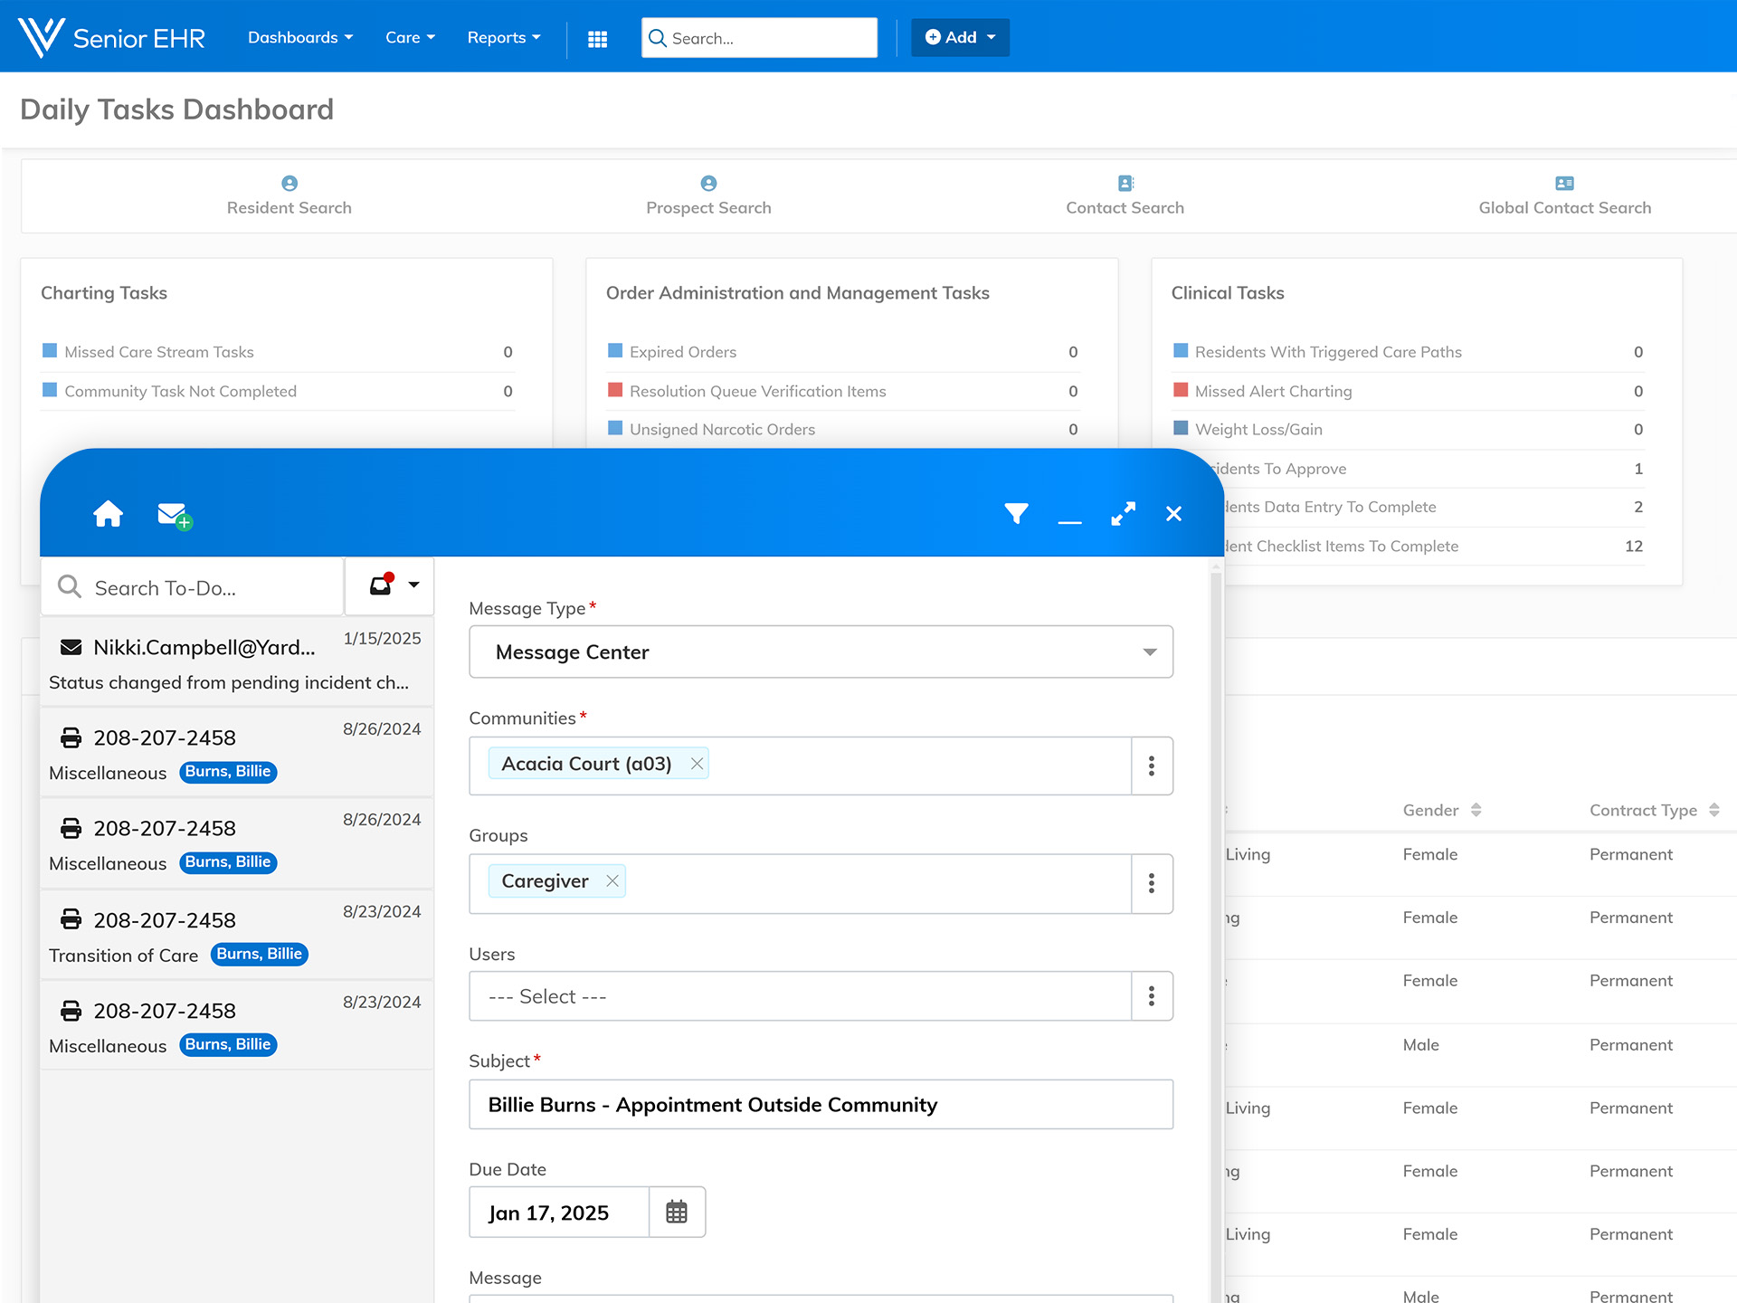Open Communities field options menu
This screenshot has height=1303, width=1737.
click(1151, 766)
